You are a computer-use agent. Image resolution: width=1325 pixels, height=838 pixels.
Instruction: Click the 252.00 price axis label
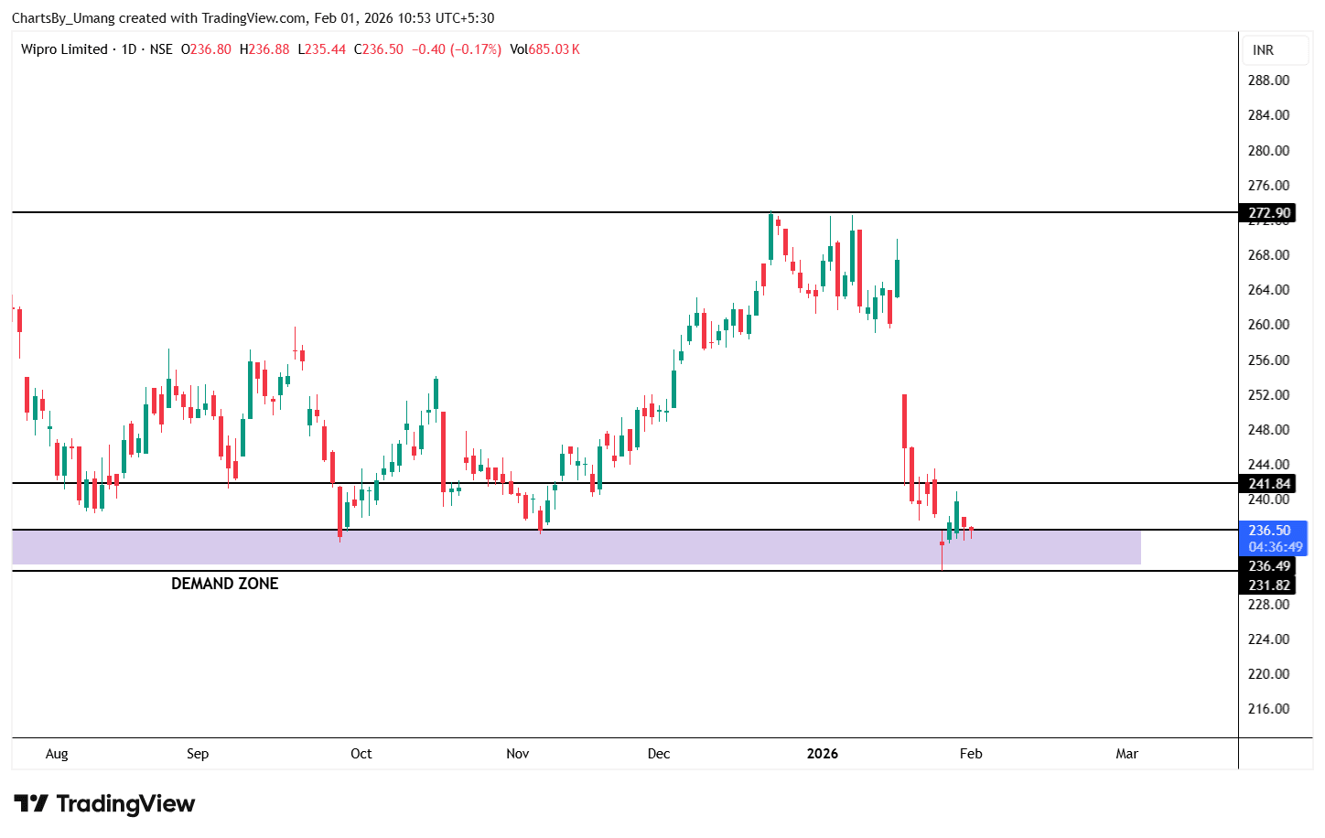pos(1269,395)
